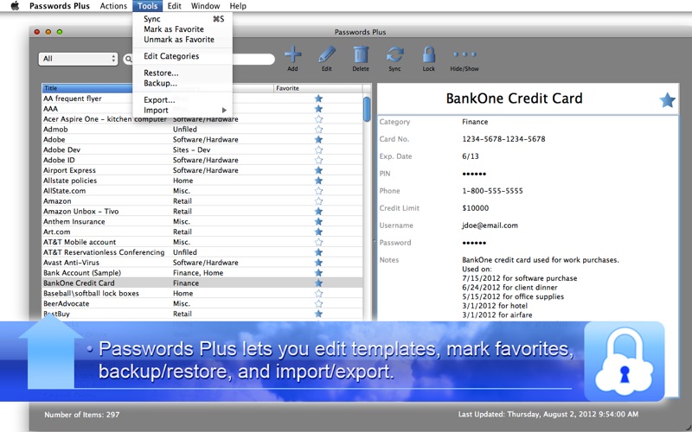The image size is (692, 432).
Task: Toggle favorite star for AT&T Mobile account
Action: 318,242
